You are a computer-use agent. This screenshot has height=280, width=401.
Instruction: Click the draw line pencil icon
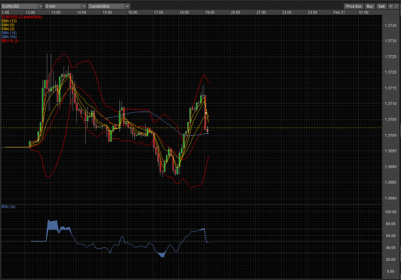pyautogui.click(x=397, y=6)
